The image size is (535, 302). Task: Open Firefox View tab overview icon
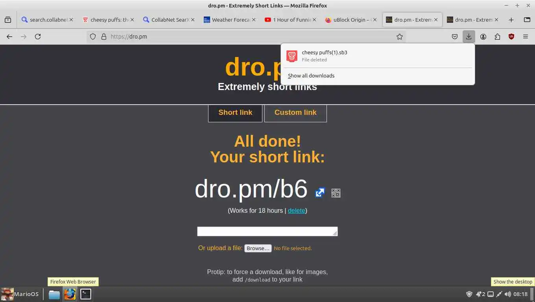(8, 20)
